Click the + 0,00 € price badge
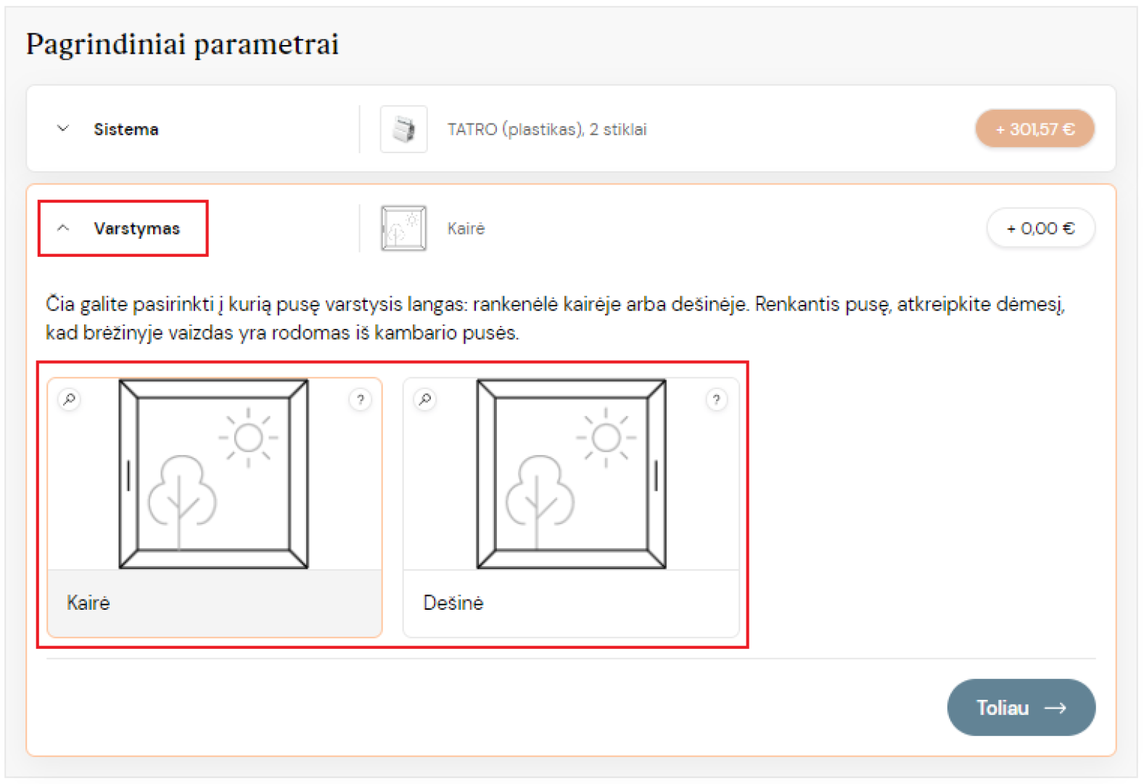This screenshot has height=784, width=1144. pyautogui.click(x=1041, y=229)
